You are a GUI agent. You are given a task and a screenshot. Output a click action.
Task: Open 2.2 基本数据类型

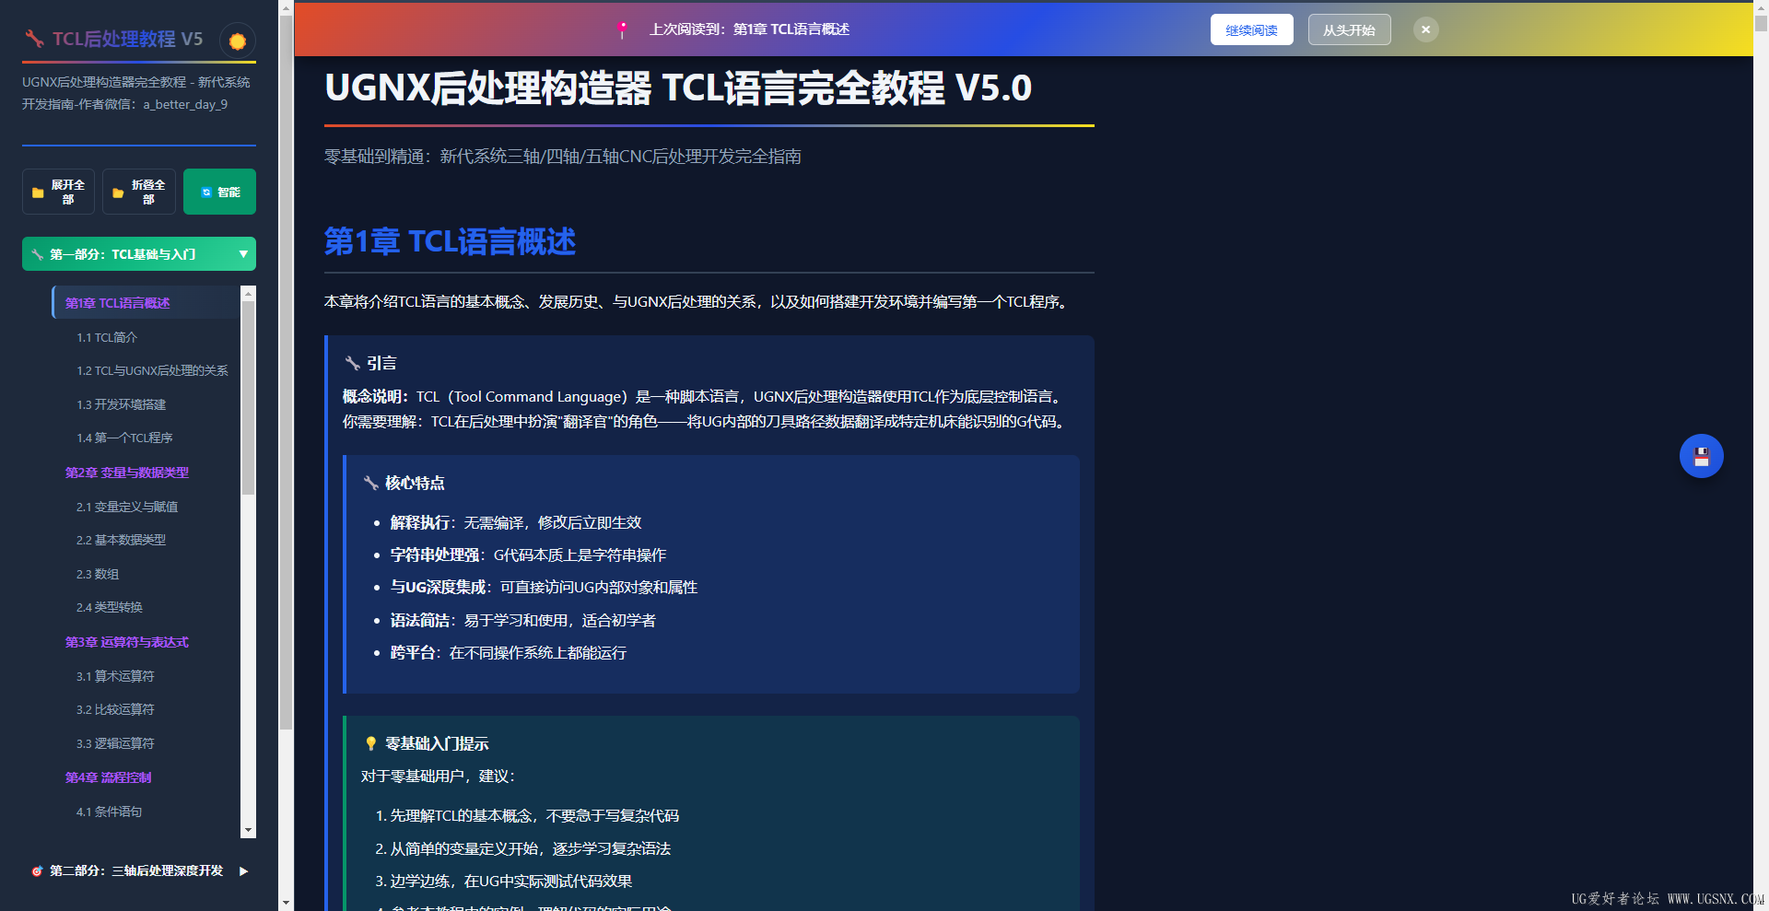(x=121, y=540)
